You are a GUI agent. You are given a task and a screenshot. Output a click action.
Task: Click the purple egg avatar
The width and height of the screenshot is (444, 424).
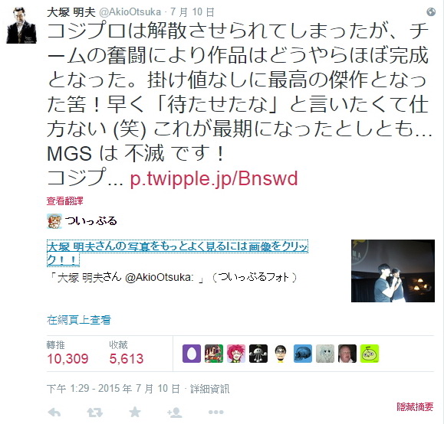click(192, 354)
